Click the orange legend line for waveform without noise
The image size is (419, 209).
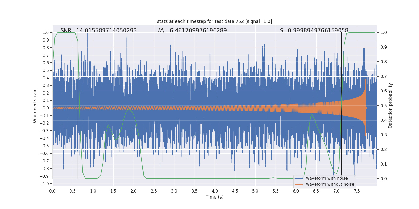[299, 184]
